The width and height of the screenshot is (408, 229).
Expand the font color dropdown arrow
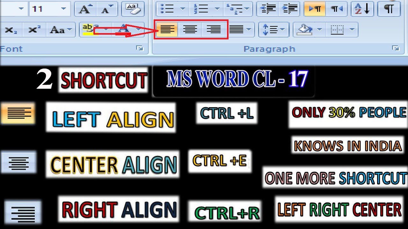(138, 30)
